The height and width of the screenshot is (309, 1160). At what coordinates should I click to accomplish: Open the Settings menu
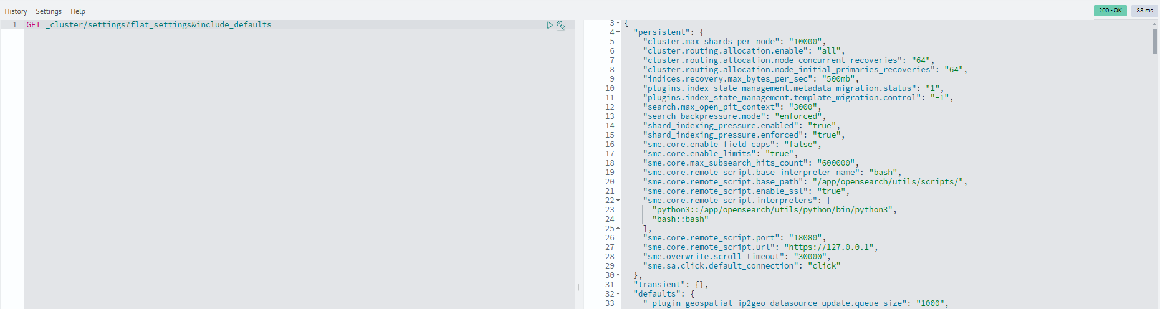pyautogui.click(x=49, y=11)
